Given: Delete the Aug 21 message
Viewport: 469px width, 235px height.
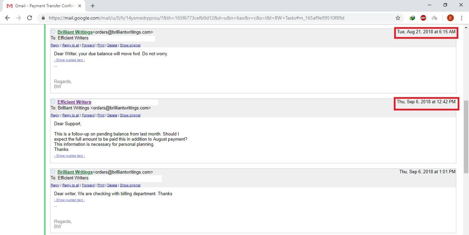Looking at the screenshot, I should tap(112, 45).
